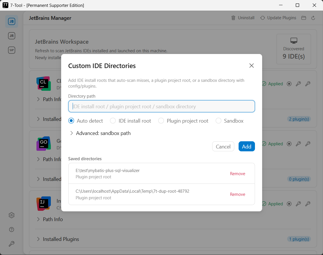Open the SIP sidebar icon

tap(11, 50)
